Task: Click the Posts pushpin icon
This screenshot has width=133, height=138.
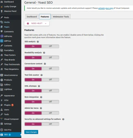Action: coord(2,17)
